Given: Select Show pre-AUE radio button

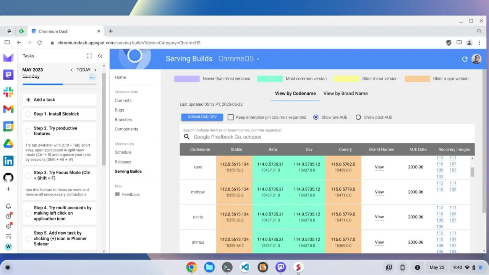Looking at the screenshot, I should click(316, 117).
